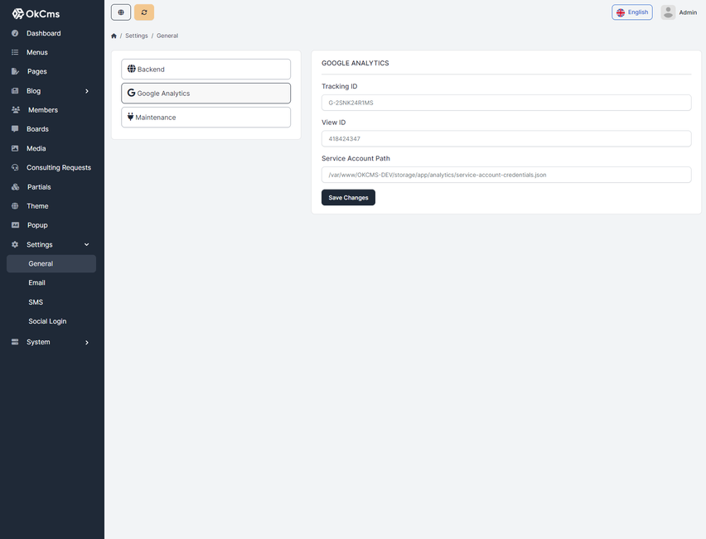
Task: Click the home icon in breadcrumb
Action: pos(114,36)
